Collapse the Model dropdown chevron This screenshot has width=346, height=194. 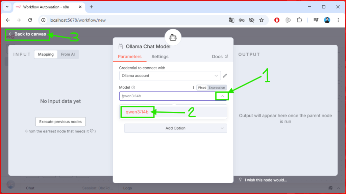(x=222, y=96)
